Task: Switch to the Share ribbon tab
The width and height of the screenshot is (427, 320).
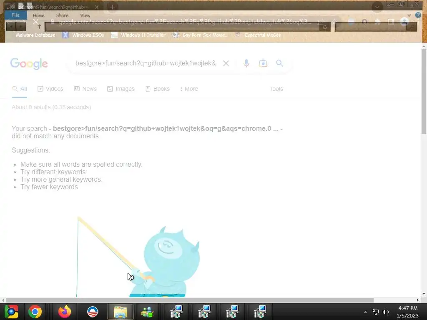Action: 62,15
